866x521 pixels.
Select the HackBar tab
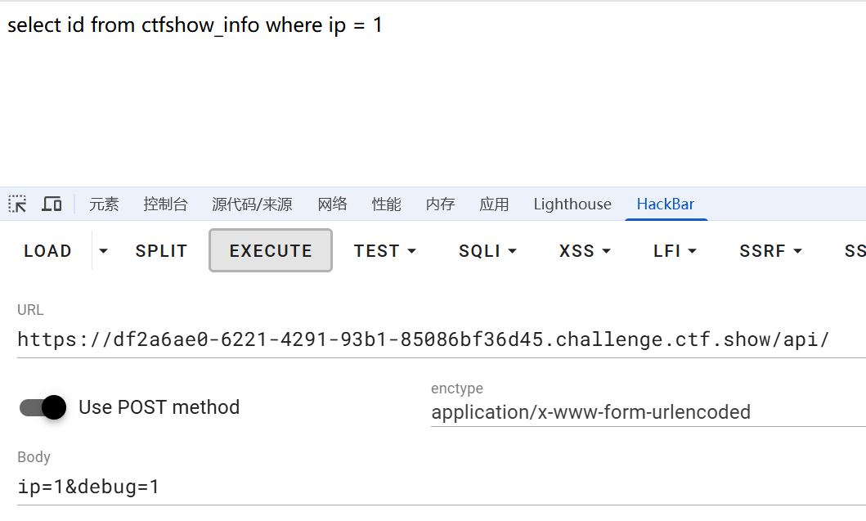point(666,204)
